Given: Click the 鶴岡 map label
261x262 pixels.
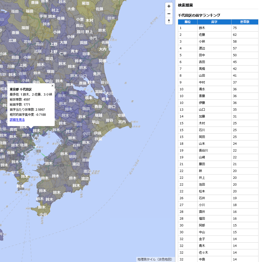Looking at the screenshot, I should point(73,157).
